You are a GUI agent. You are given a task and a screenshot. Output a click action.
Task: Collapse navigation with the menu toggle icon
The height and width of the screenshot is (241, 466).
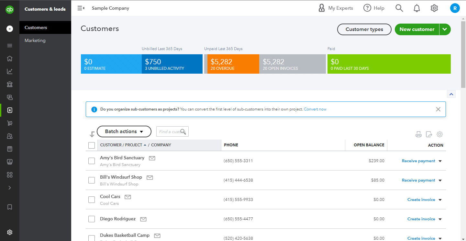81,8
